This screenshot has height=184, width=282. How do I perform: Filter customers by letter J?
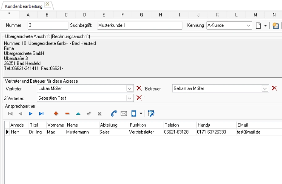199,15
